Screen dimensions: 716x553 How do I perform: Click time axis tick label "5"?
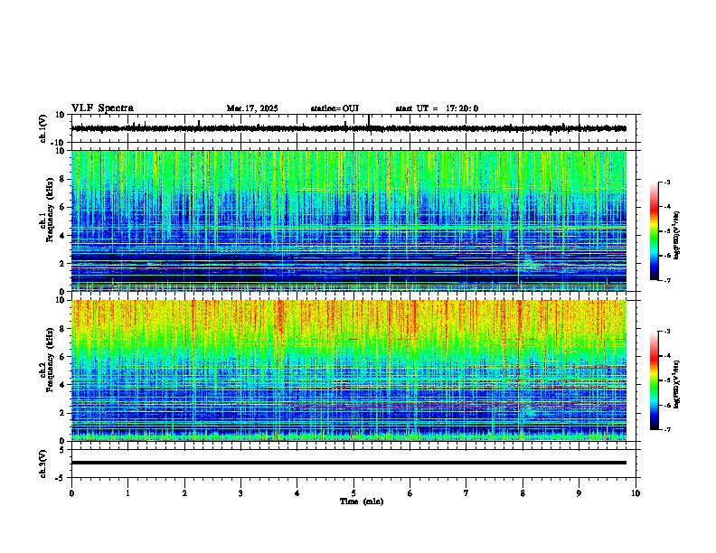point(353,493)
